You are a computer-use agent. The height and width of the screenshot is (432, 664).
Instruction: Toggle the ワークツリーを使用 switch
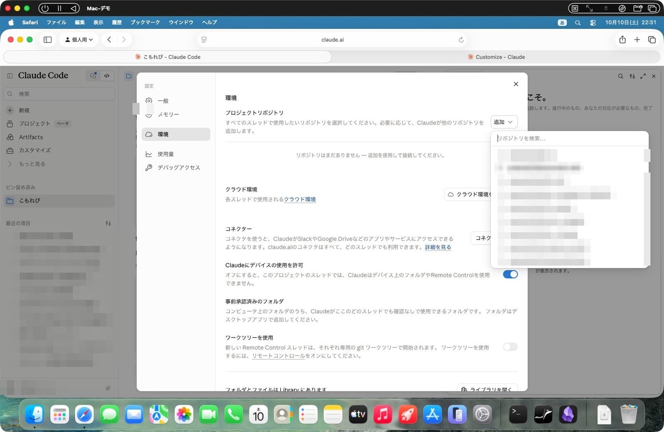(510, 347)
